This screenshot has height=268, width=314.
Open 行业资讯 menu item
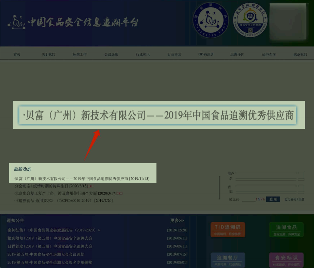[143, 54]
